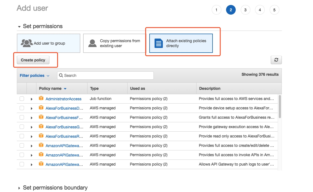
Task: Focus the policy Search field
Action: click(105, 75)
